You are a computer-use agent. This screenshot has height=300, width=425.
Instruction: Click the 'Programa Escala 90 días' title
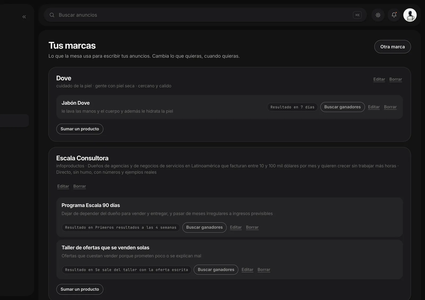(91, 205)
